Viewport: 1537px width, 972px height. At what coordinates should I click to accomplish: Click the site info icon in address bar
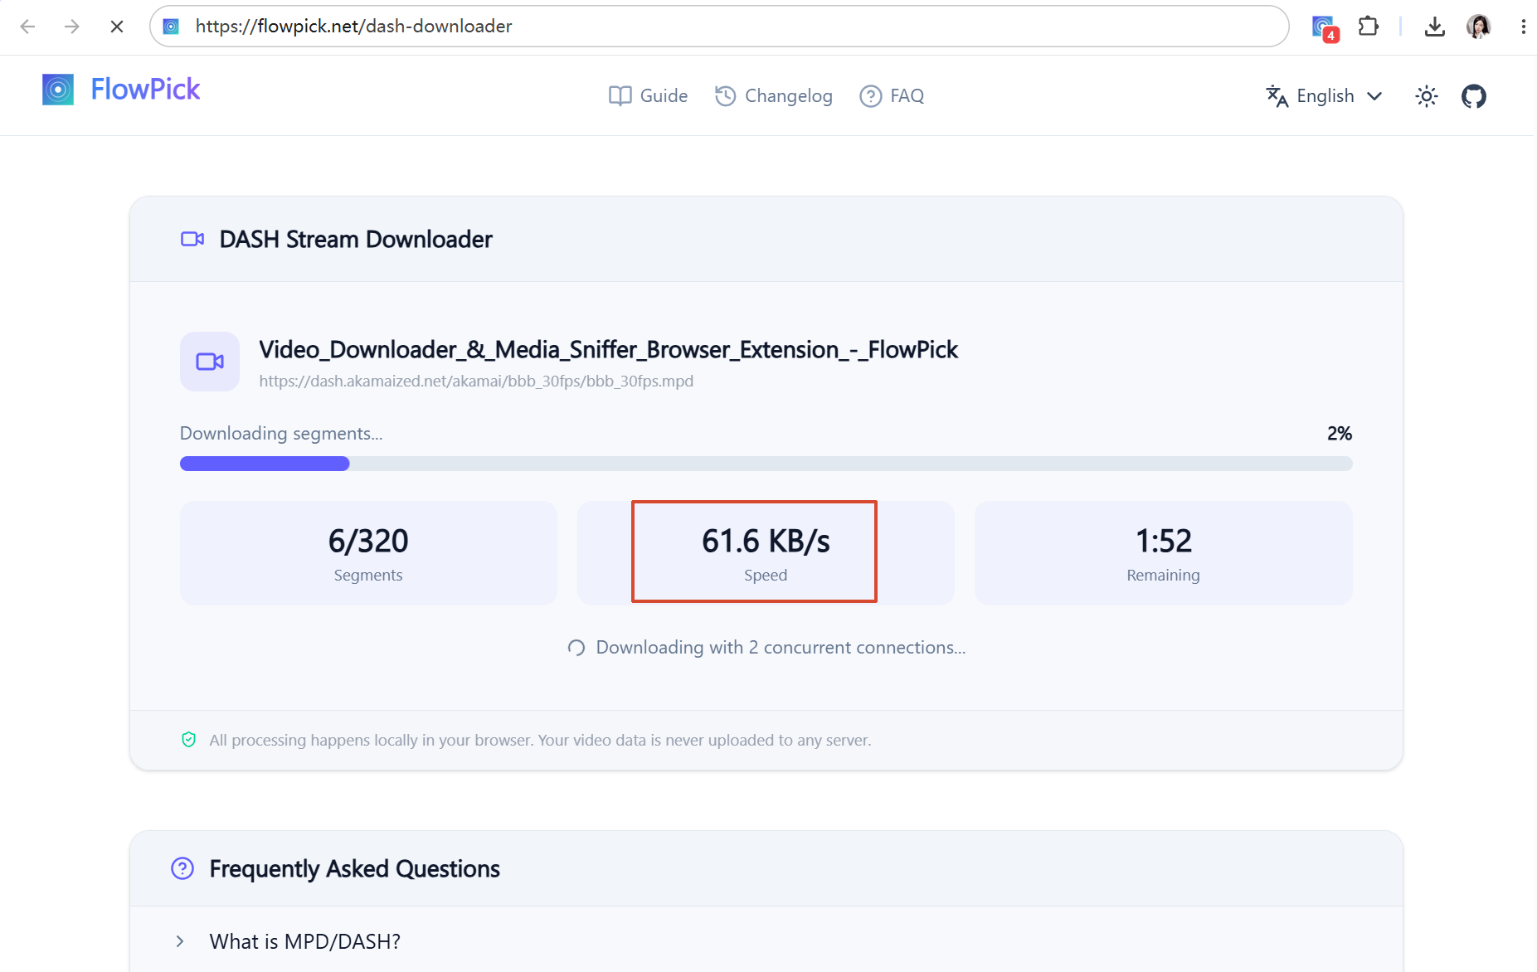click(171, 27)
